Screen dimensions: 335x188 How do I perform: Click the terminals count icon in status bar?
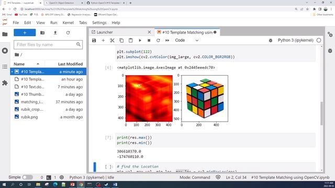(49, 178)
